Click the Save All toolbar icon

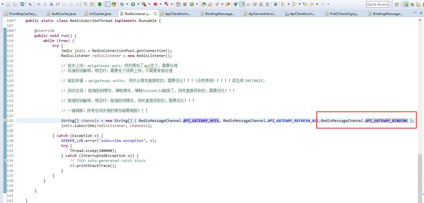click(x=14, y=4)
